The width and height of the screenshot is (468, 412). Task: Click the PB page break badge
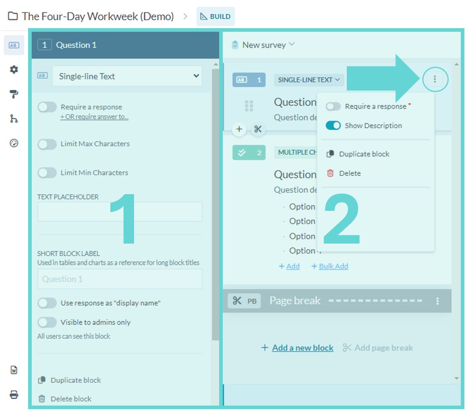click(244, 301)
